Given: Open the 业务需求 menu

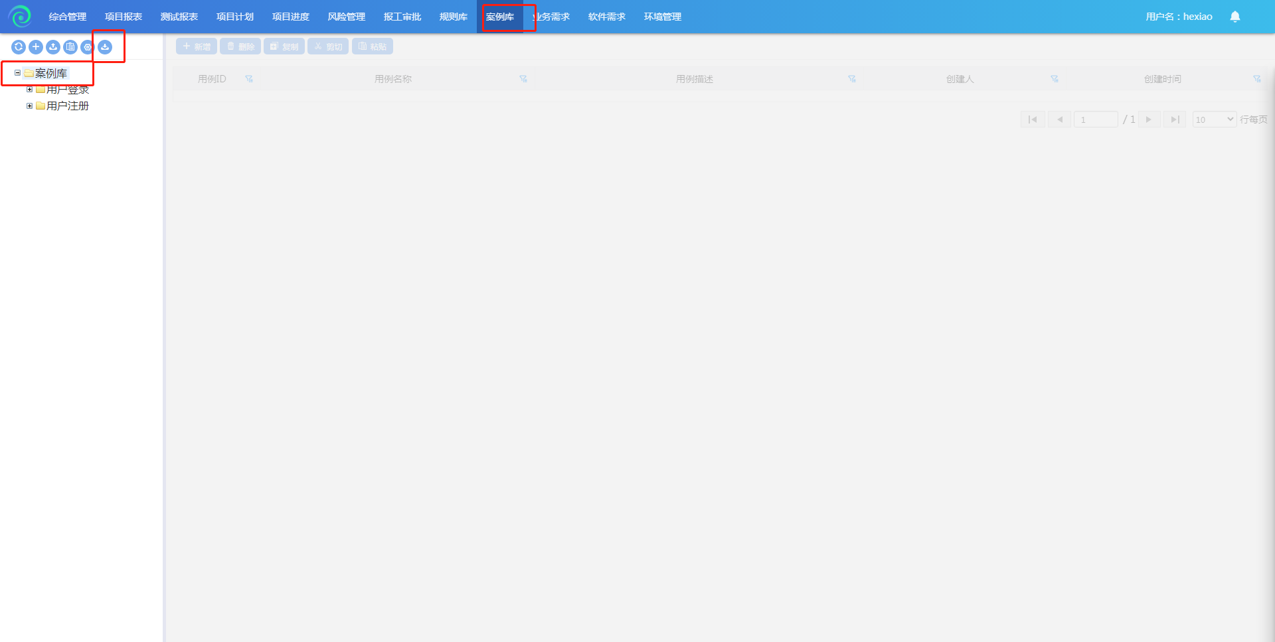Looking at the screenshot, I should pyautogui.click(x=551, y=17).
